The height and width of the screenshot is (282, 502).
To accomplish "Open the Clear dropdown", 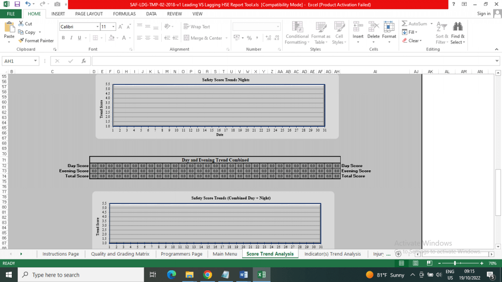I will click(412, 41).
